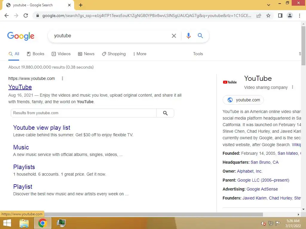Switch to the News tab

tap(86, 54)
